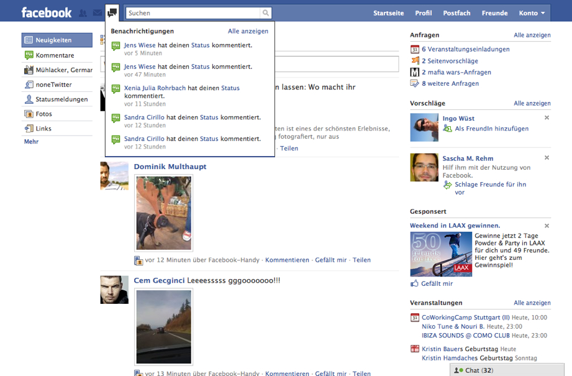Dismiss Ingo Wüst friend suggestion
572x376 pixels.
click(547, 117)
